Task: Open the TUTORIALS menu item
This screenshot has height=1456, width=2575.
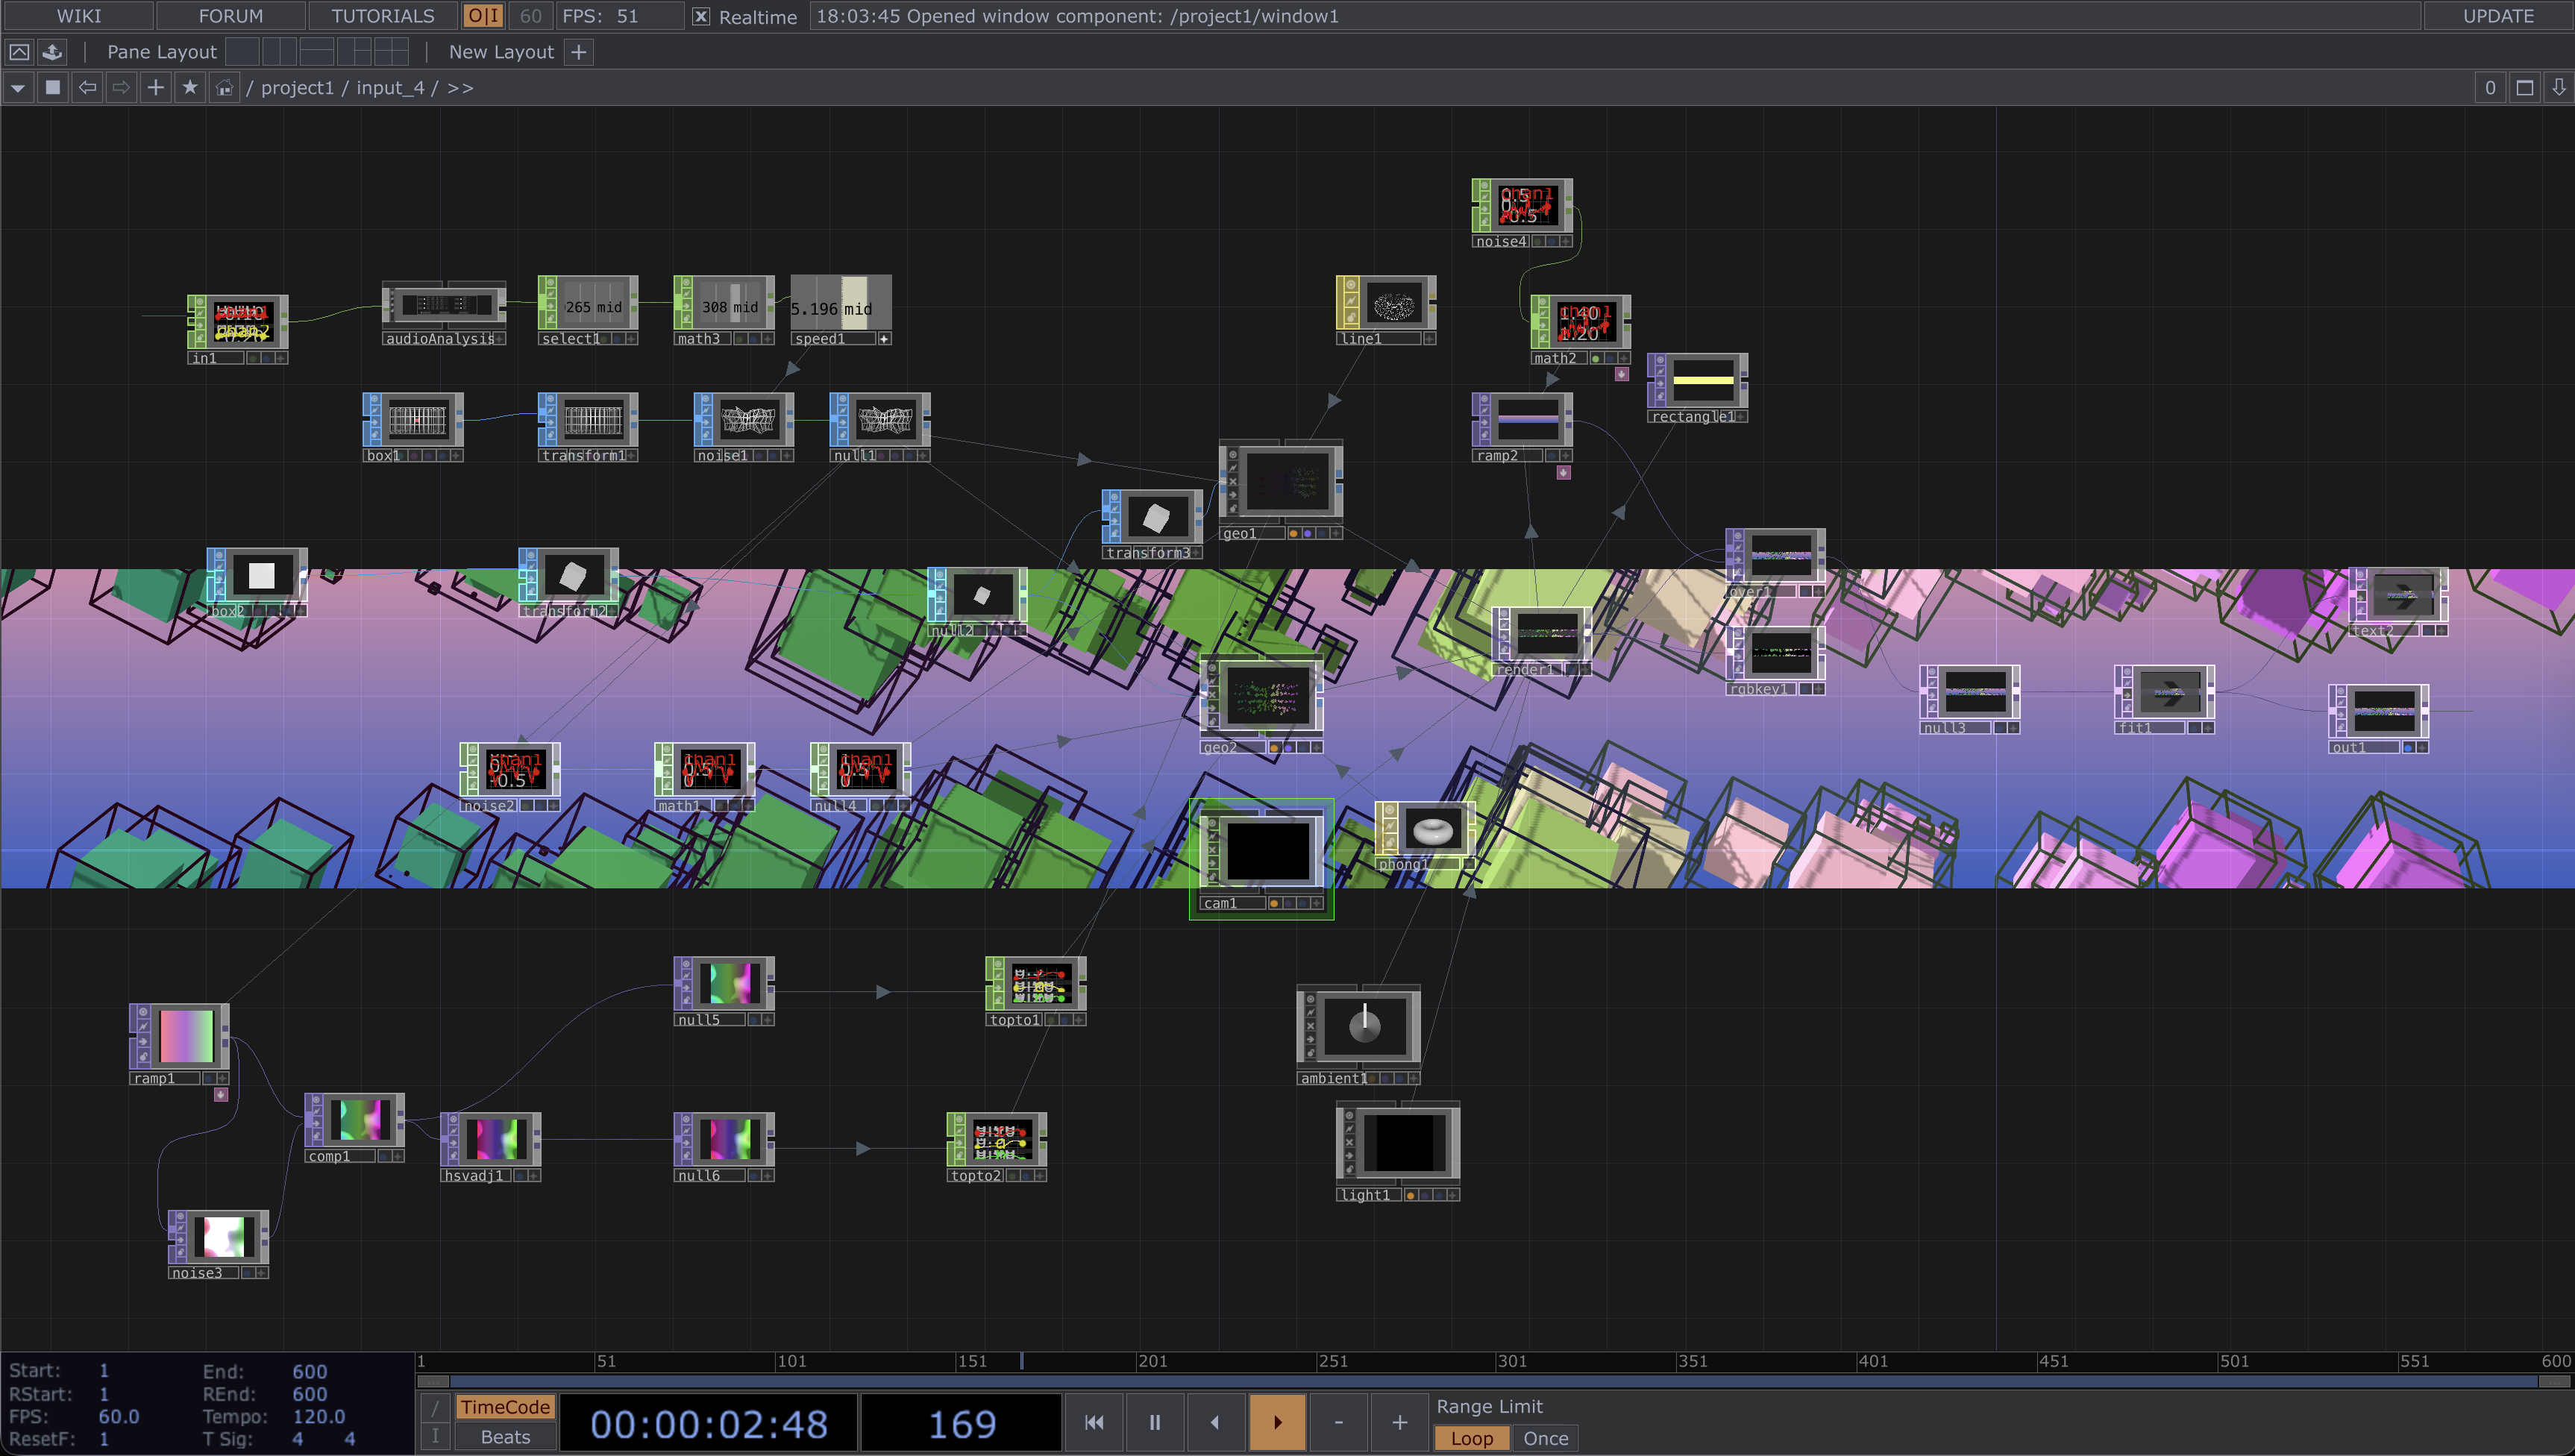Action: point(382,16)
